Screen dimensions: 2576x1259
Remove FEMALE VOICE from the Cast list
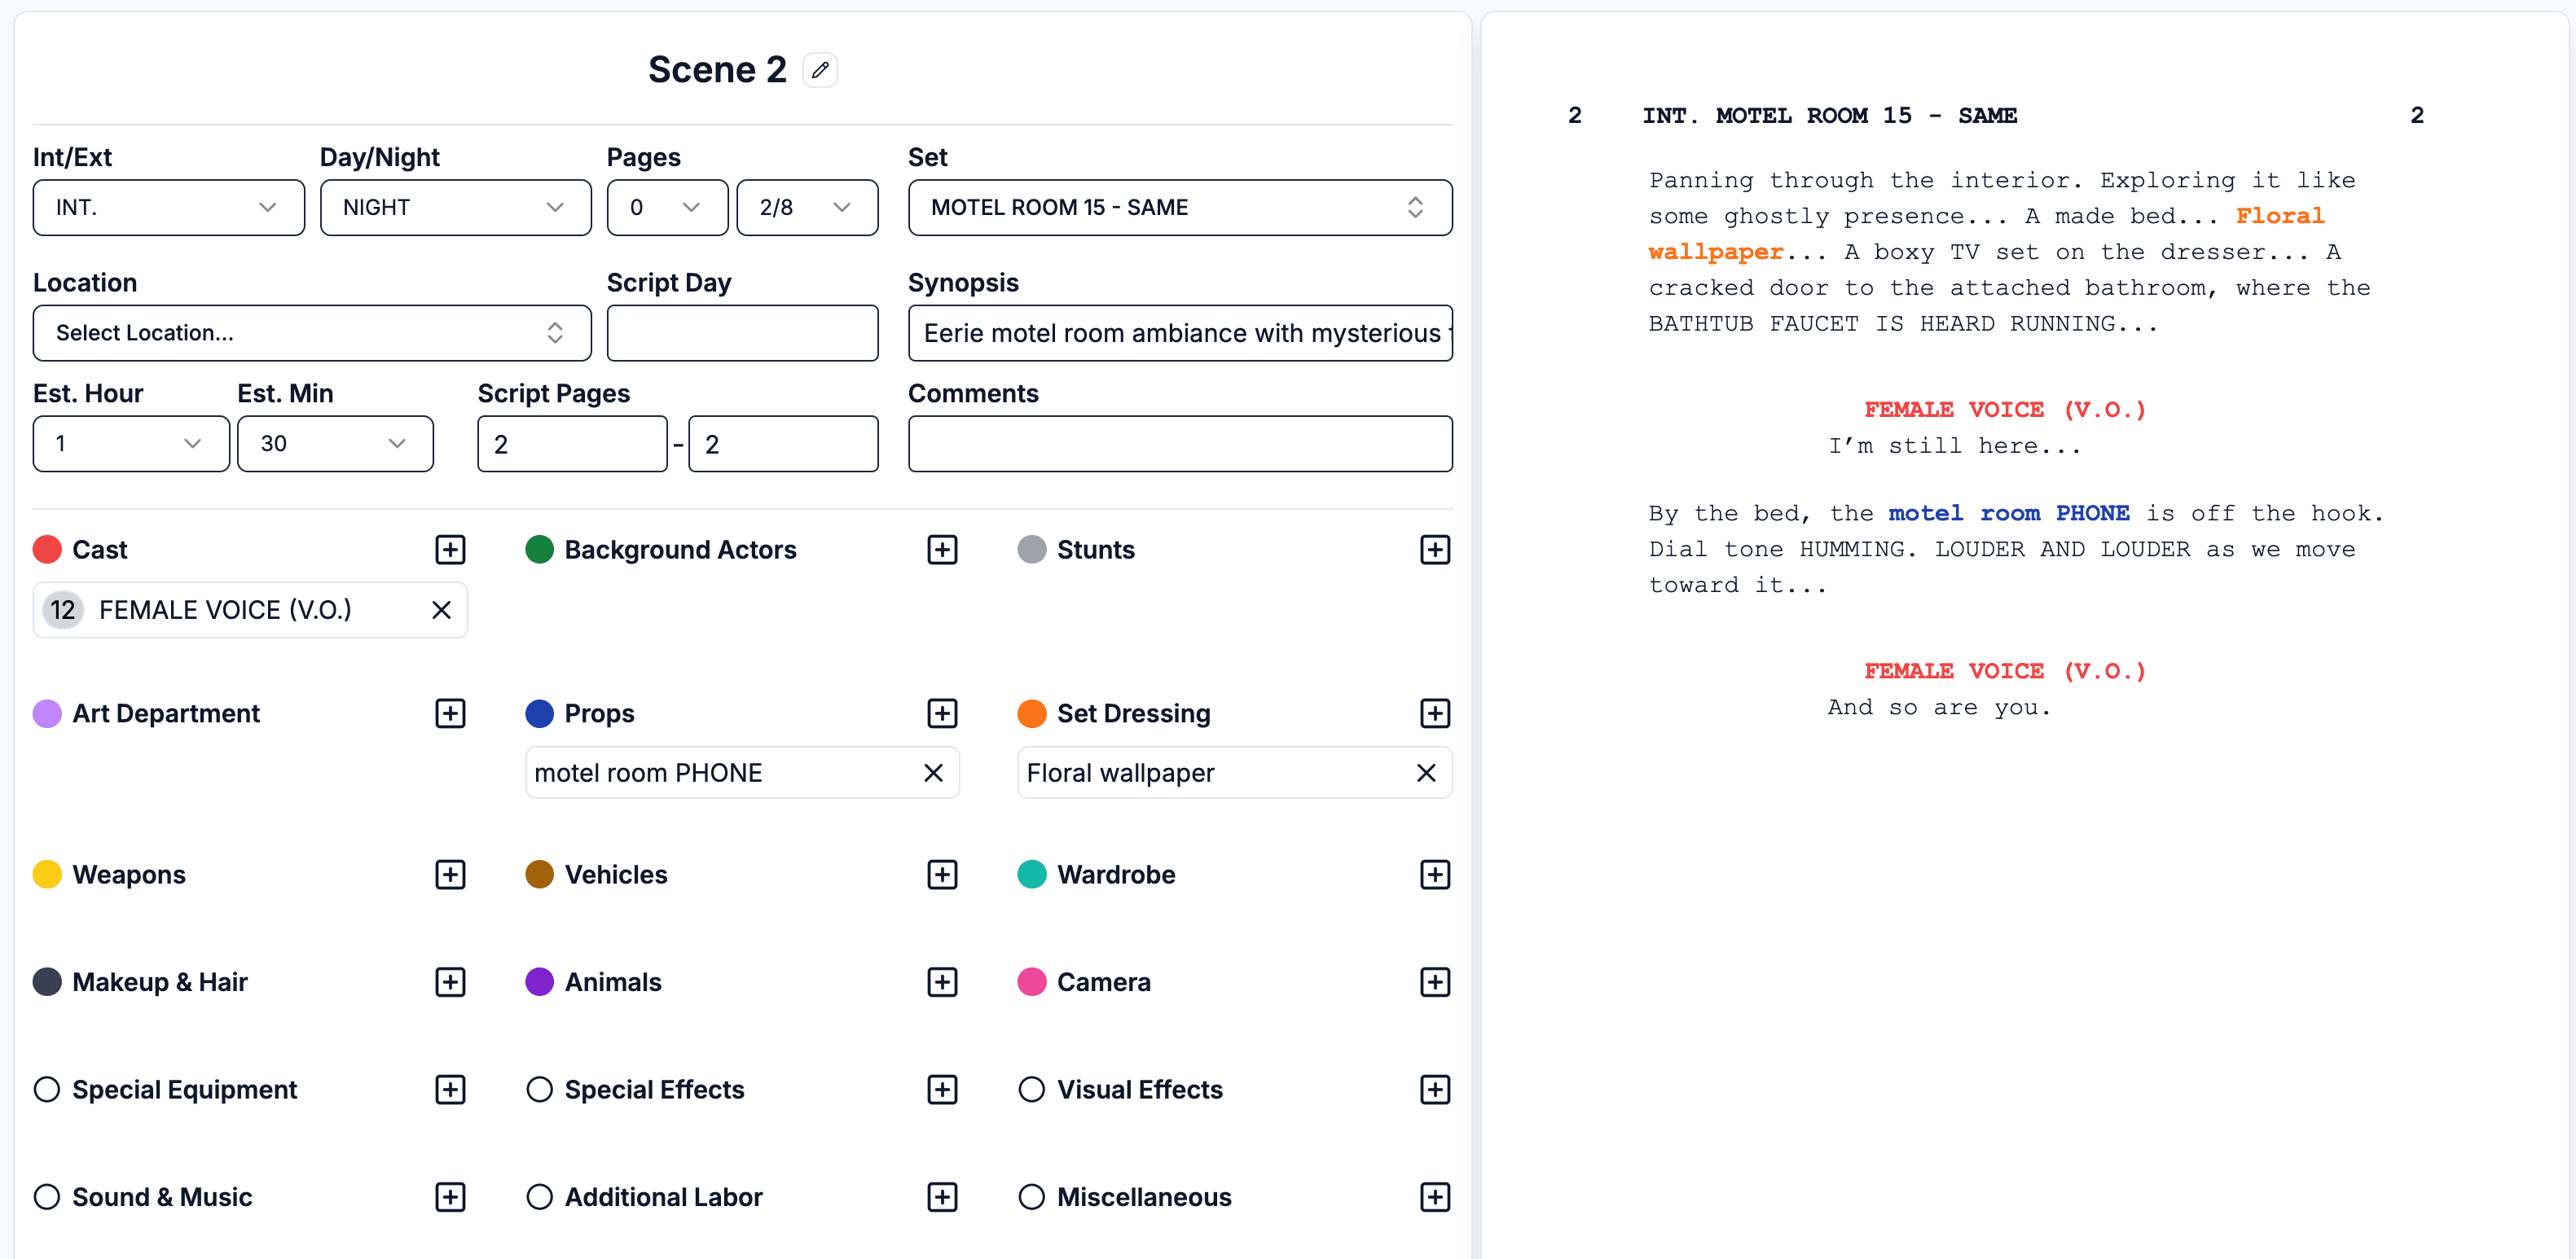point(440,609)
